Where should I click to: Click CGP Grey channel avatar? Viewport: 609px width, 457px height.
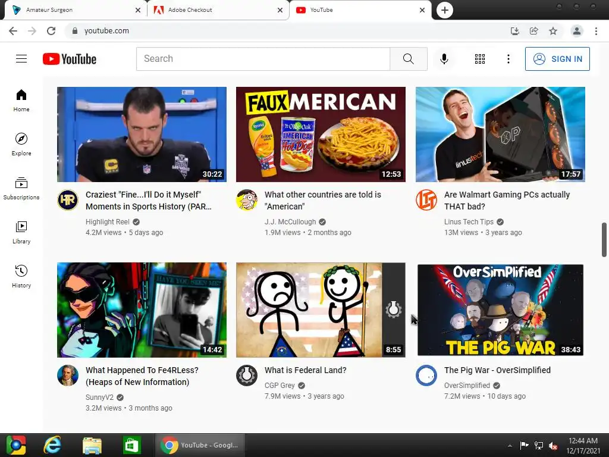(247, 375)
